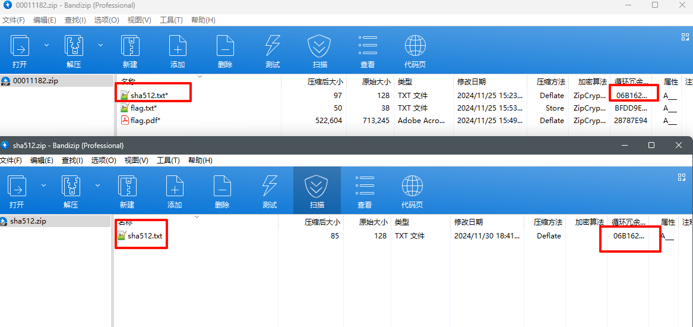693x327 pixels.
Task: Click the 删除 (Delete) icon in the sha512.zip window
Action: [222, 187]
